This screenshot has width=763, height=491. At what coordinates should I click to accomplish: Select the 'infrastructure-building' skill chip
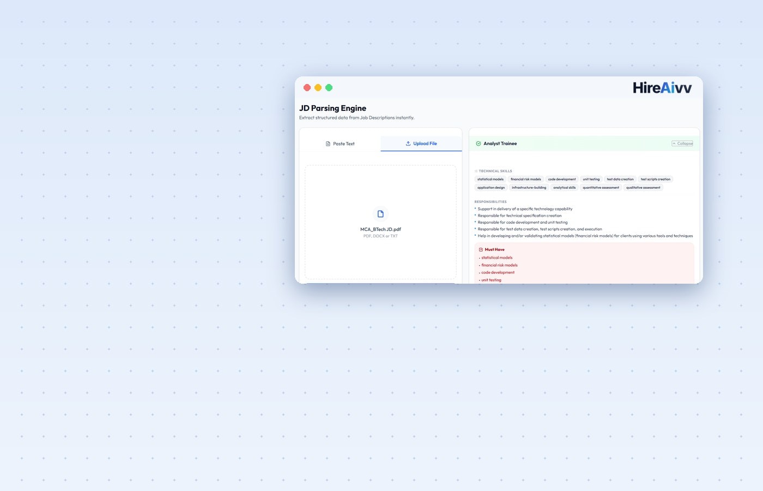tap(529, 188)
